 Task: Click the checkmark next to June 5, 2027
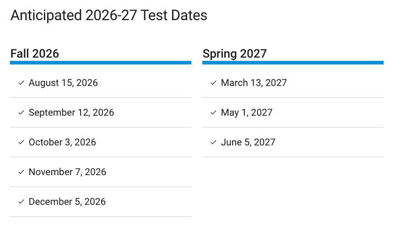coord(213,142)
